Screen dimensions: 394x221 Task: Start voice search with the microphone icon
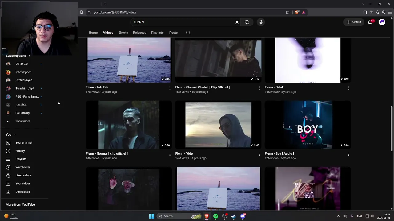point(261,22)
